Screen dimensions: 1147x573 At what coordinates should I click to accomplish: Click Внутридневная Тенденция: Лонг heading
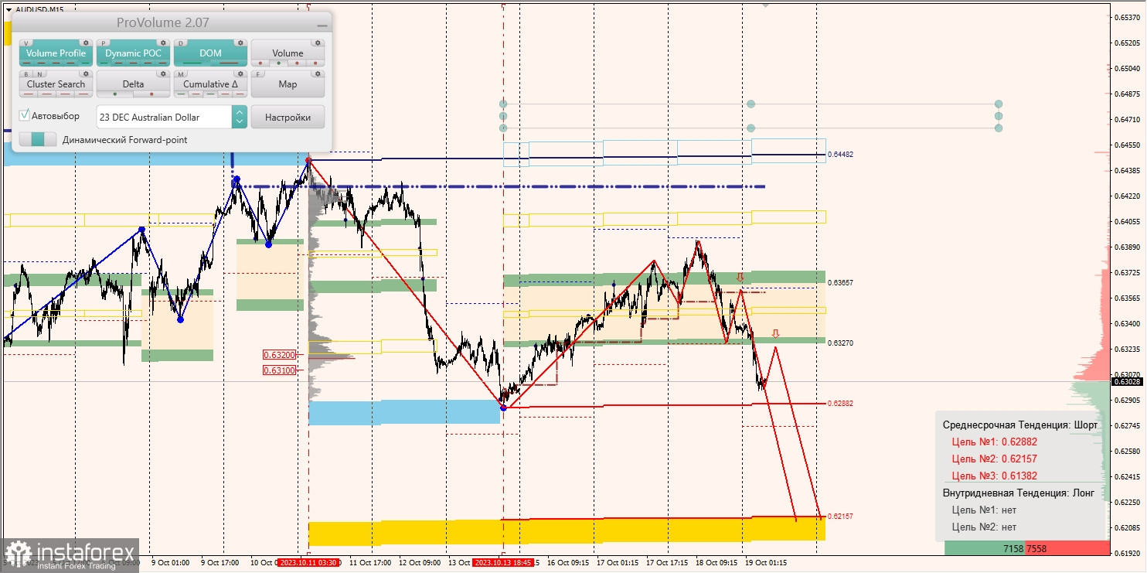[1019, 493]
